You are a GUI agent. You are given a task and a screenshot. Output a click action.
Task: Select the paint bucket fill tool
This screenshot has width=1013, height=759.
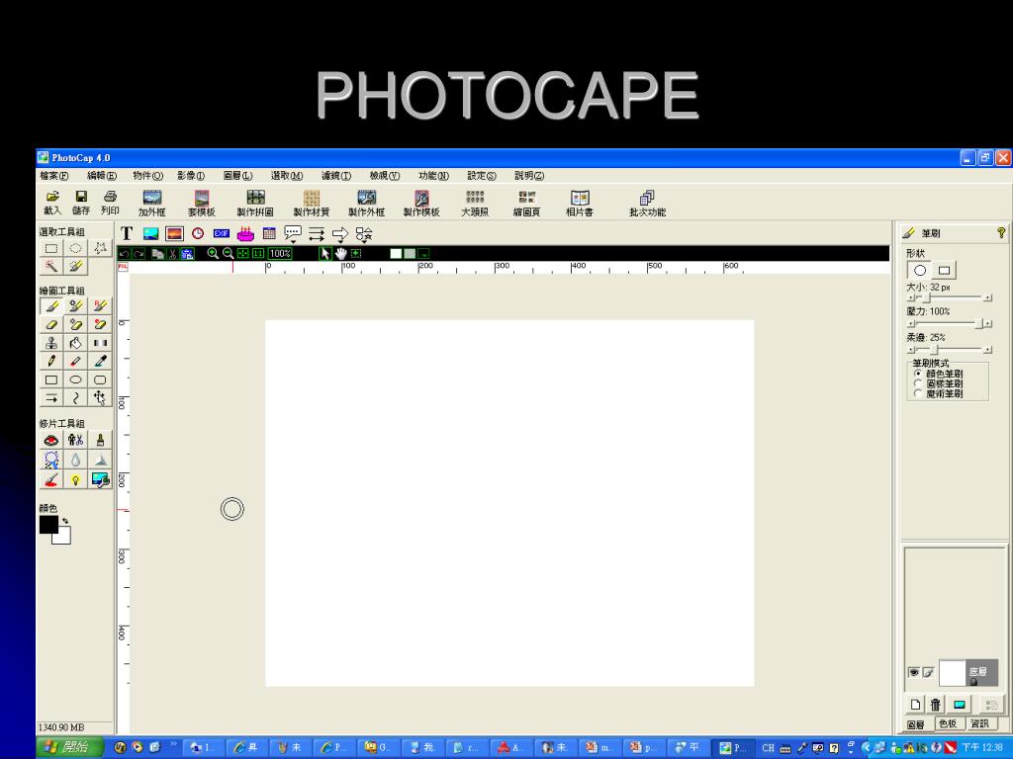(x=75, y=343)
